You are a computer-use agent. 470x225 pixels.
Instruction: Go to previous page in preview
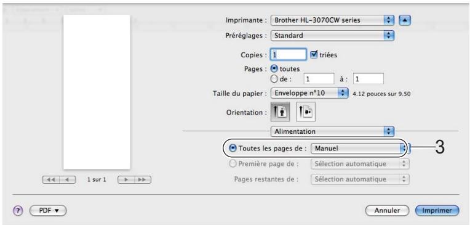[x=68, y=179]
